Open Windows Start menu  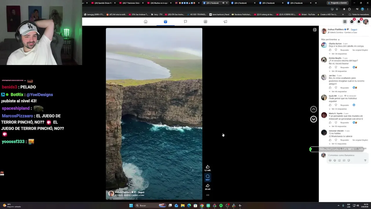coord(131,206)
